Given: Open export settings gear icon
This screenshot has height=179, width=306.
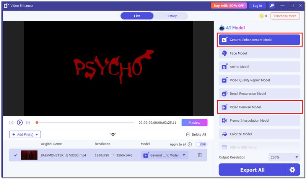Looking at the screenshot, I should [x=293, y=170].
